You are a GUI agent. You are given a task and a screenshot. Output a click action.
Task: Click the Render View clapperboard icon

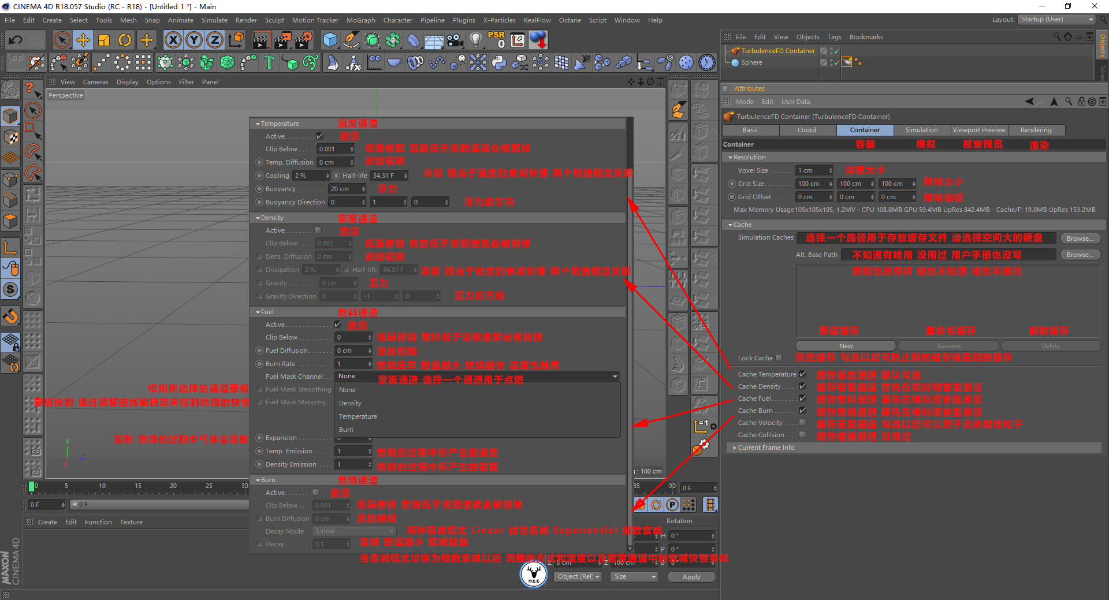tap(261, 40)
